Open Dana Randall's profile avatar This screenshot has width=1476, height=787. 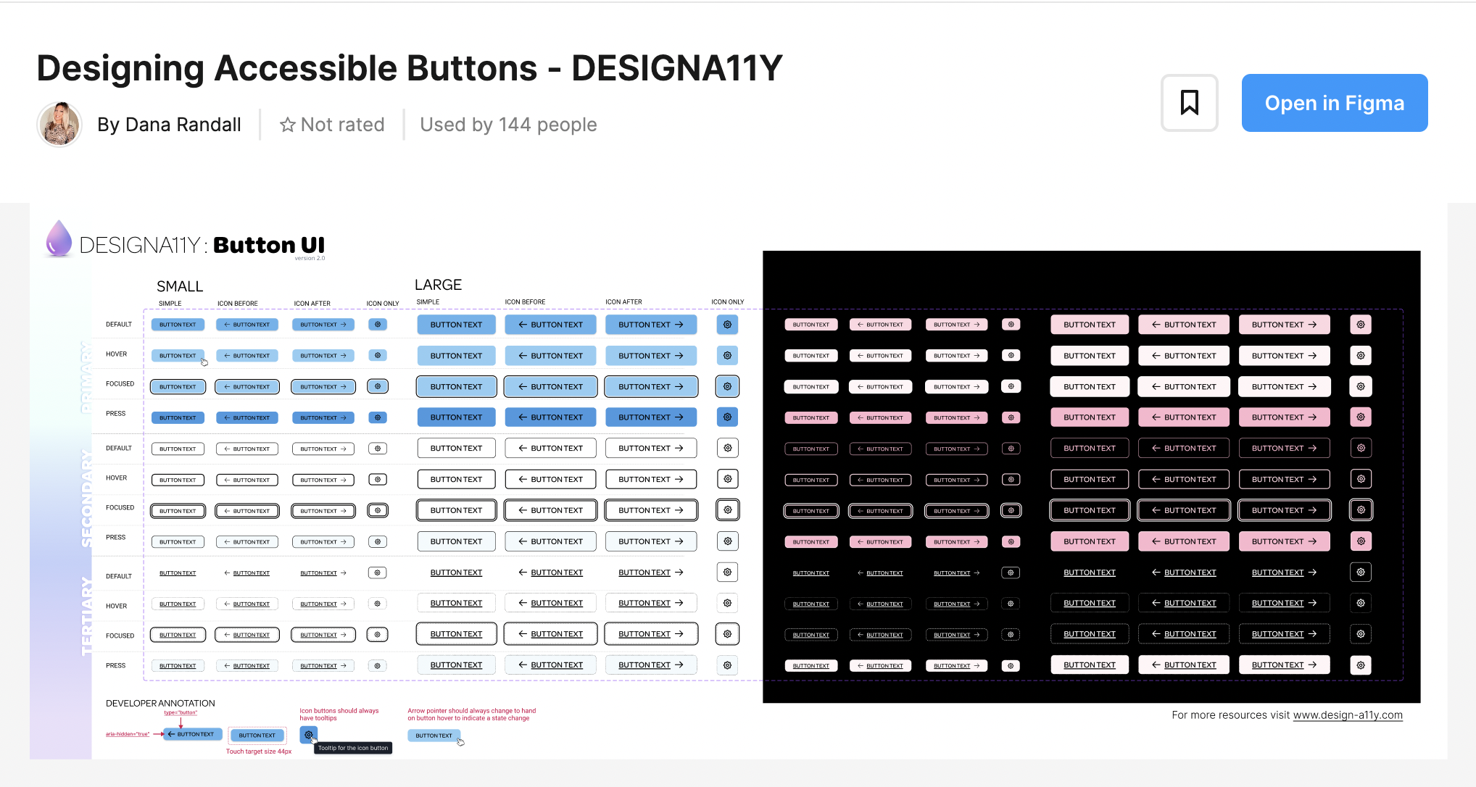click(x=59, y=125)
